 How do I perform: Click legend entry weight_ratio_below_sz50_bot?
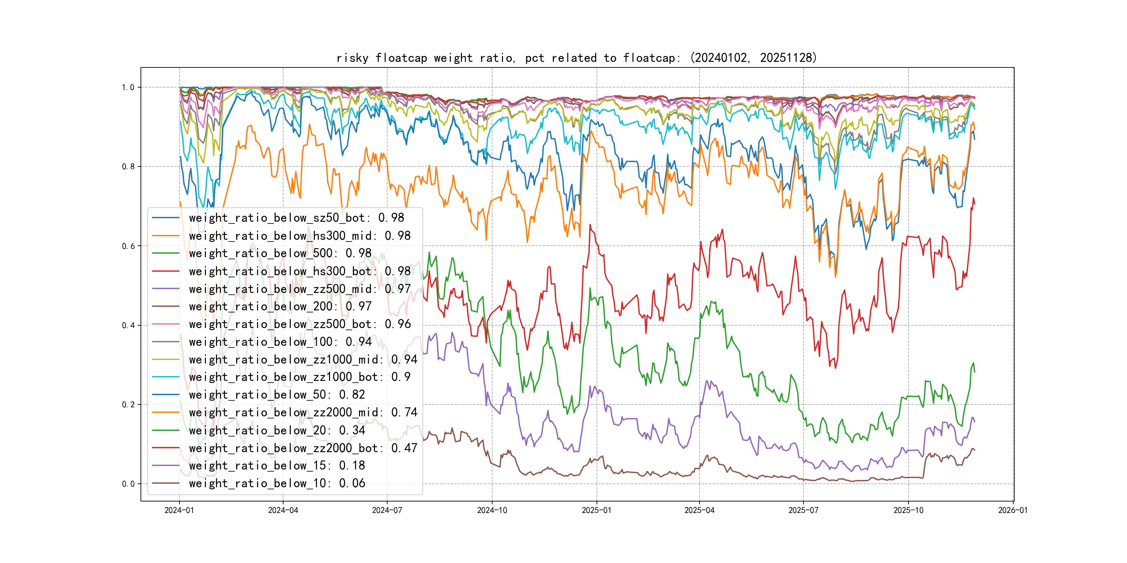[296, 218]
